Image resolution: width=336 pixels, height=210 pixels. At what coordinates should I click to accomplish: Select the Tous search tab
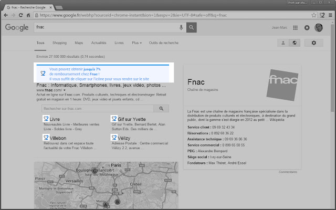click(x=40, y=43)
